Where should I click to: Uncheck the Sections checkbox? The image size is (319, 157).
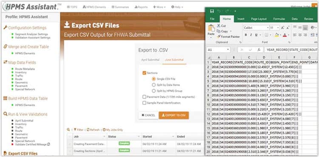tap(144, 73)
